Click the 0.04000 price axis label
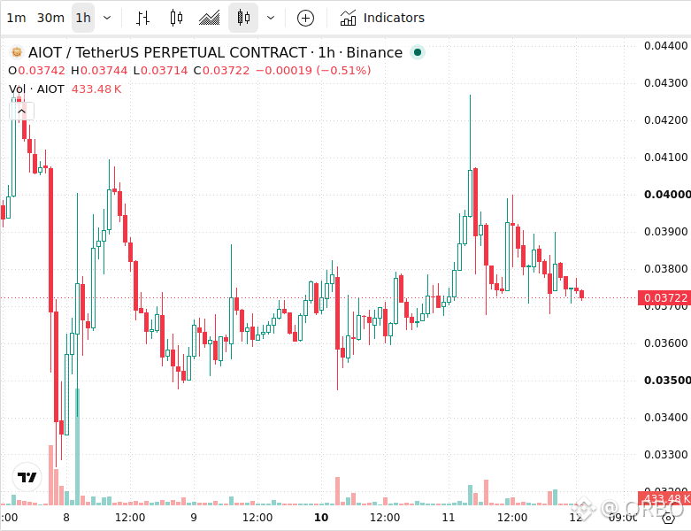The width and height of the screenshot is (691, 531). (x=667, y=195)
